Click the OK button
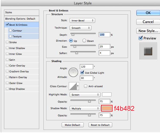 [x=148, y=13]
